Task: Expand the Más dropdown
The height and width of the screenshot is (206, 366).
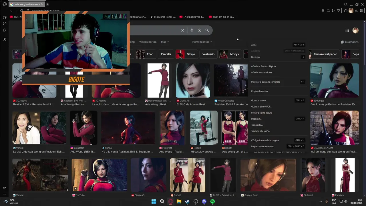Action: pyautogui.click(x=165, y=42)
